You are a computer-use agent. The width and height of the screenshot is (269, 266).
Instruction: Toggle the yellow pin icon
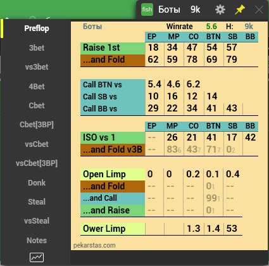click(x=240, y=9)
